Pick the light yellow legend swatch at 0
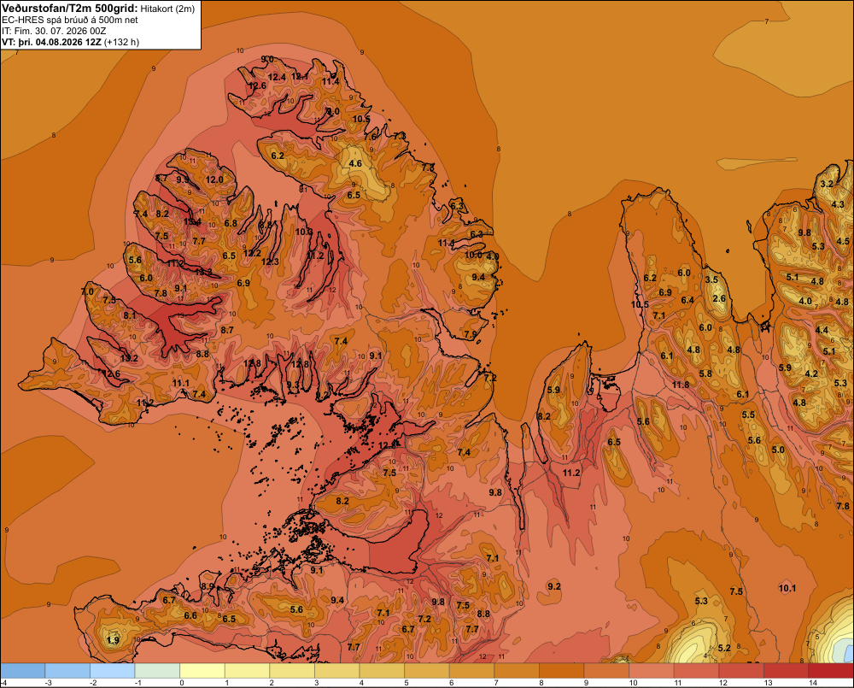Viewport: 854px width, 688px height. coord(202,671)
